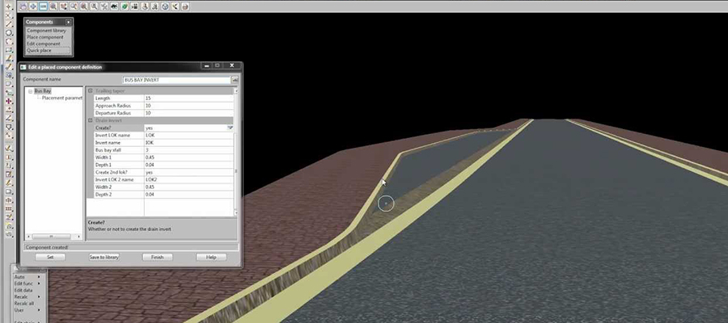Click Save to library
728x323 pixels.
coord(104,257)
